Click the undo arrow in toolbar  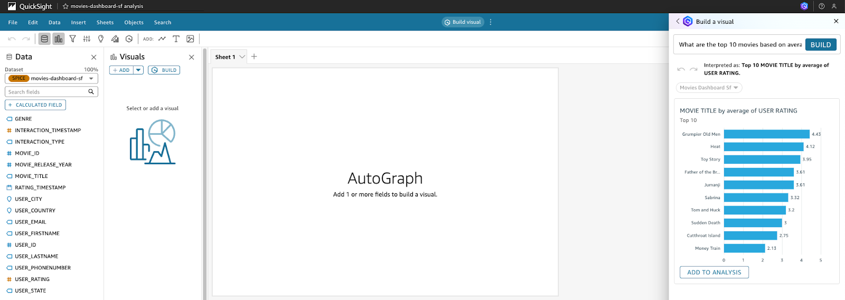coord(12,39)
